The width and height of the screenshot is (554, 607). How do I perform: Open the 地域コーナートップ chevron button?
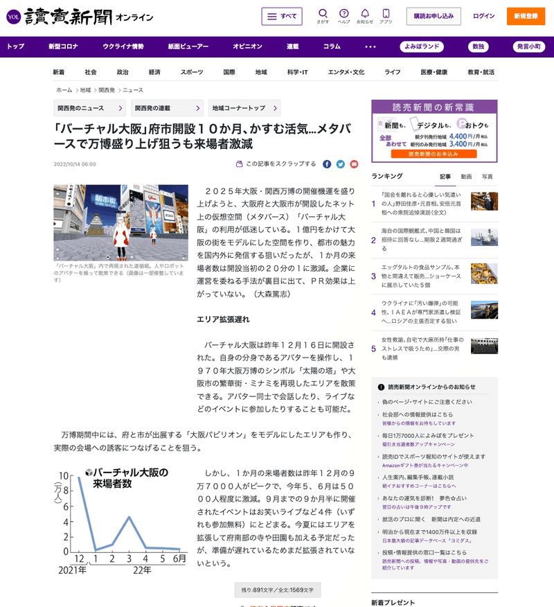(x=244, y=108)
